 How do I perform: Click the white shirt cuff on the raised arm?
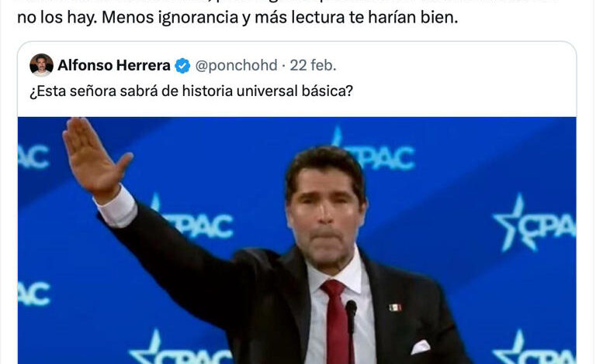pos(116,208)
